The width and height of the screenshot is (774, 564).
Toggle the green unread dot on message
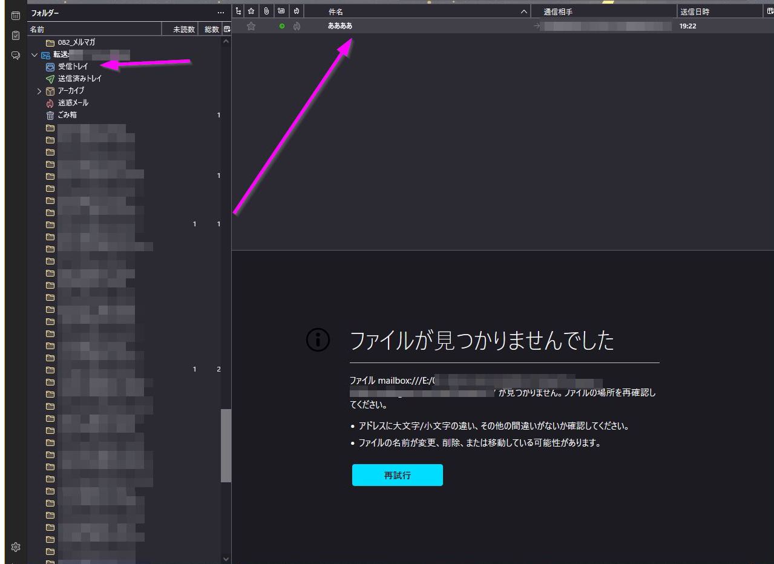282,26
